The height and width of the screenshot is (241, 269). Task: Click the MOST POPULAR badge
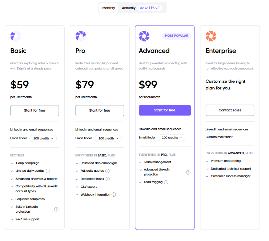pyautogui.click(x=176, y=36)
